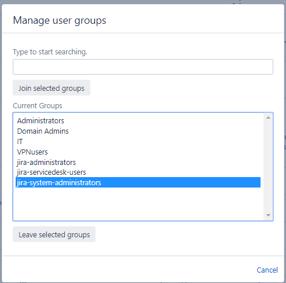Click the group search input field
This screenshot has width=286, height=283.
[x=143, y=67]
